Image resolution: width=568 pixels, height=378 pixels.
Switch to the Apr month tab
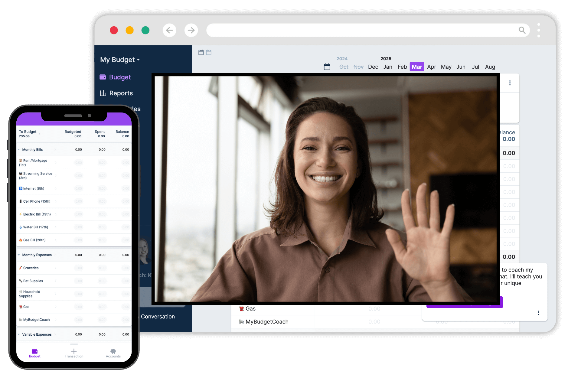431,67
